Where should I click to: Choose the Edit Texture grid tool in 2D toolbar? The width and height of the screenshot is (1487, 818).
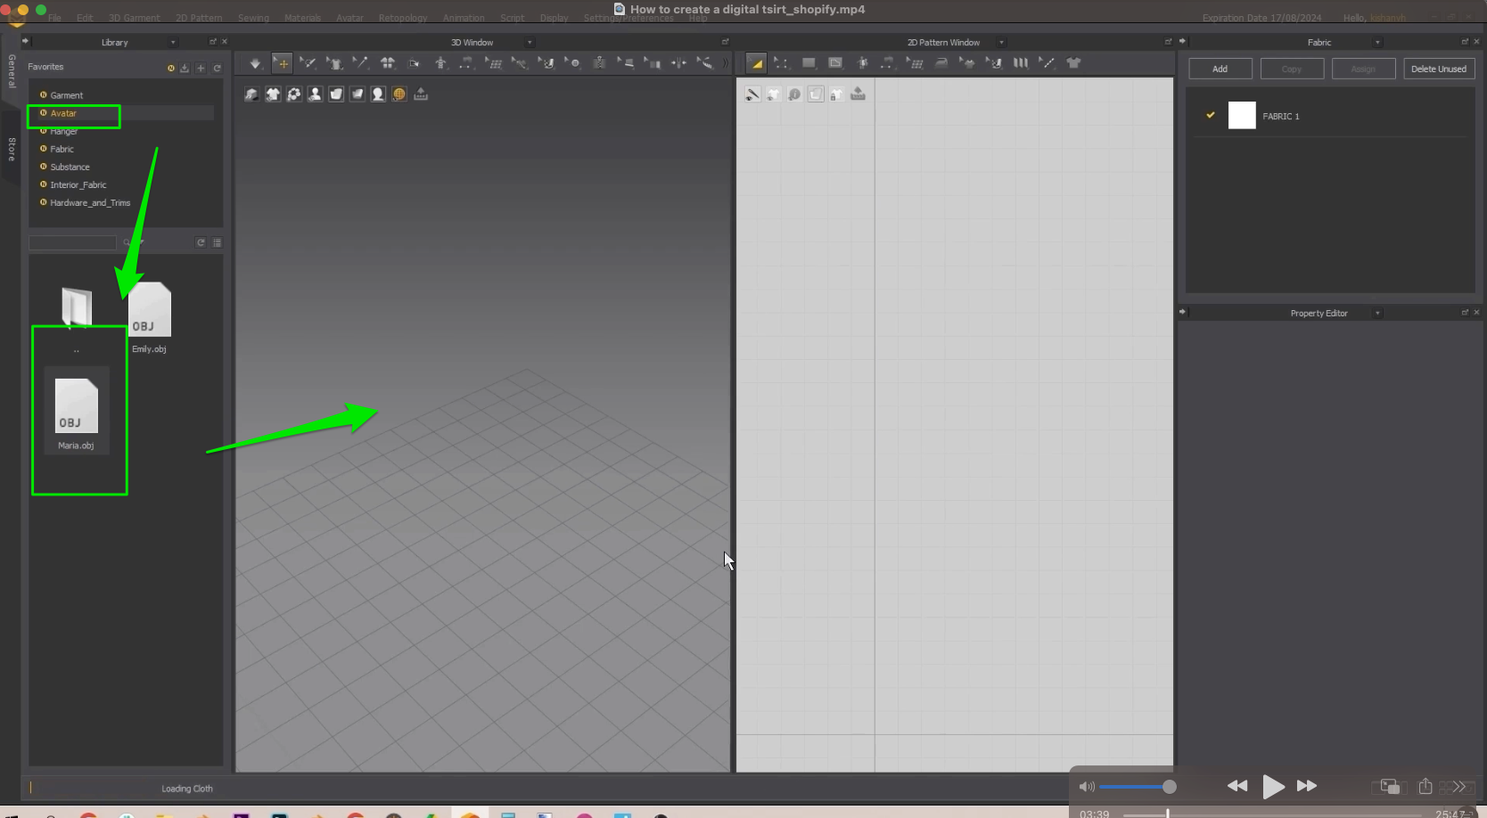tap(914, 63)
